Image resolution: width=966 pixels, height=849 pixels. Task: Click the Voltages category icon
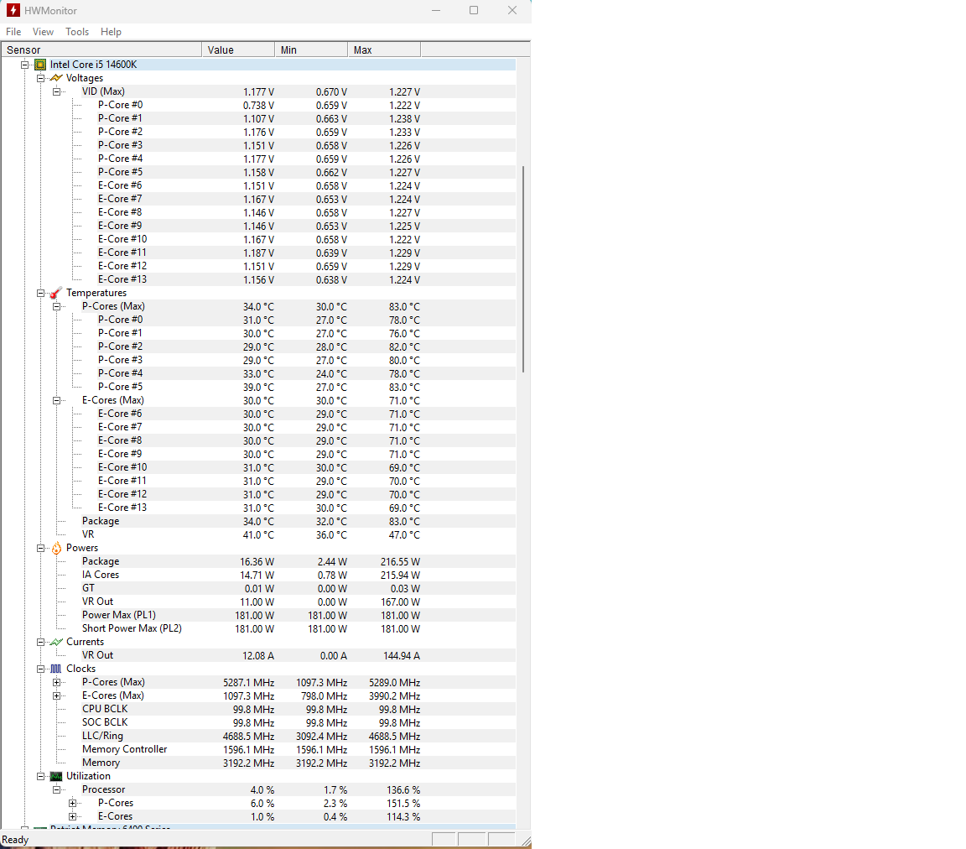coord(56,78)
